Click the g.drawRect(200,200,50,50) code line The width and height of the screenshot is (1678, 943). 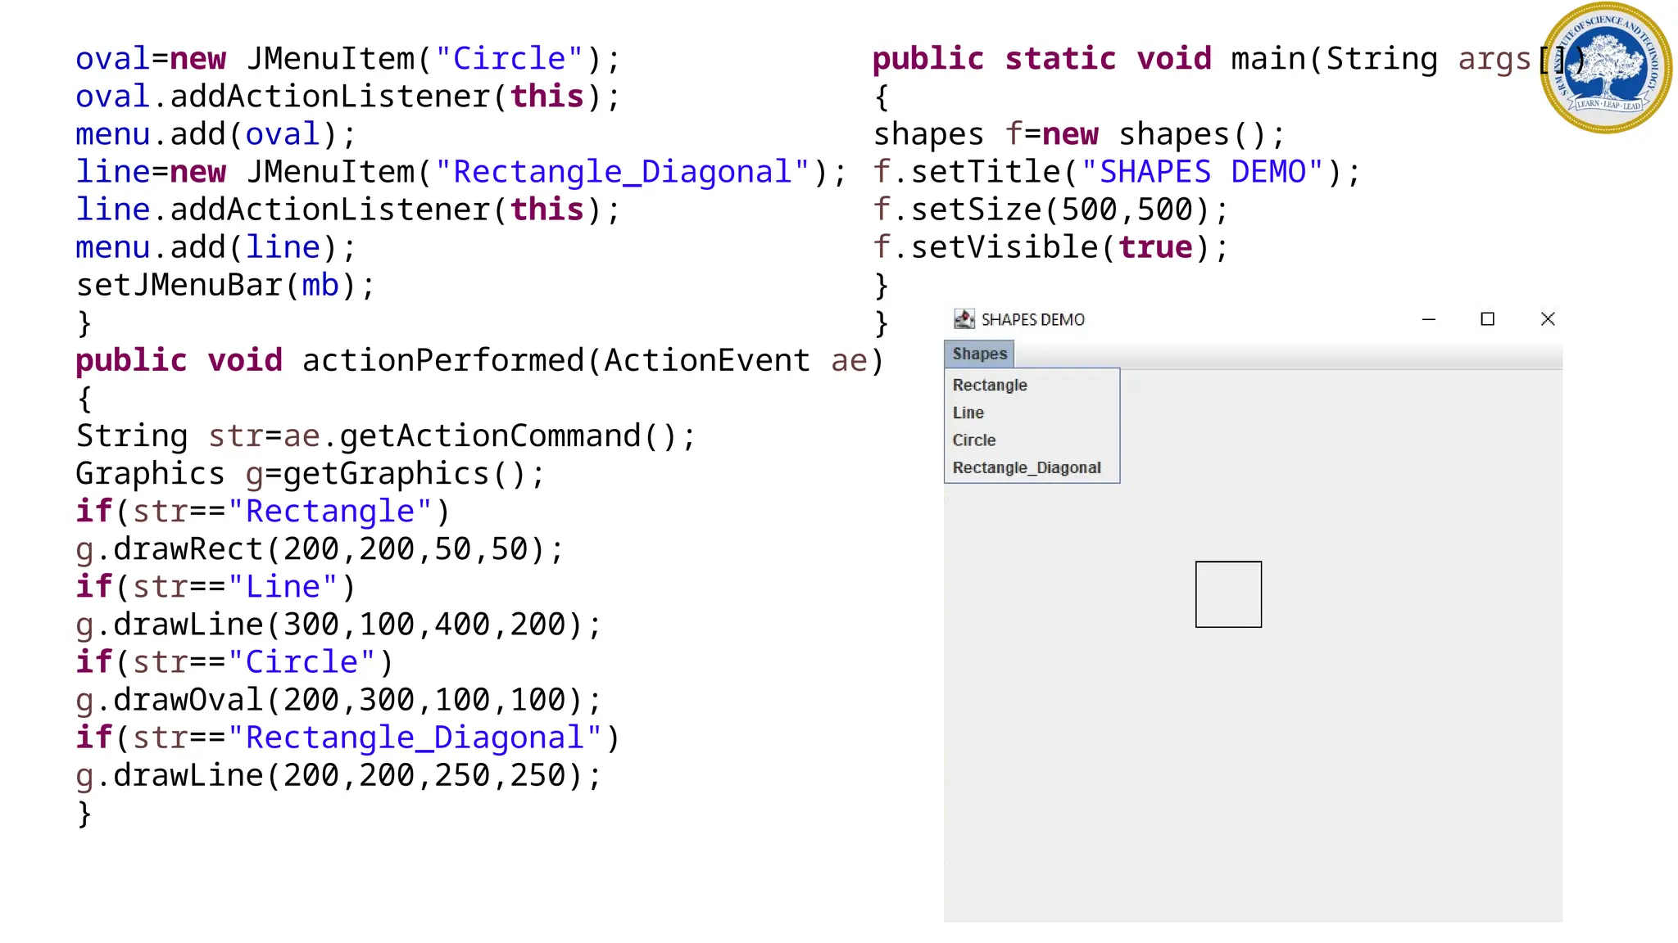[x=320, y=549]
